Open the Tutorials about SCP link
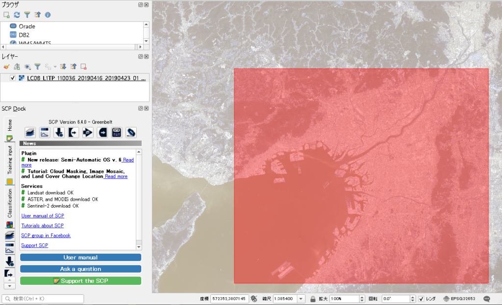The height and width of the screenshot is (305, 502). (42, 226)
